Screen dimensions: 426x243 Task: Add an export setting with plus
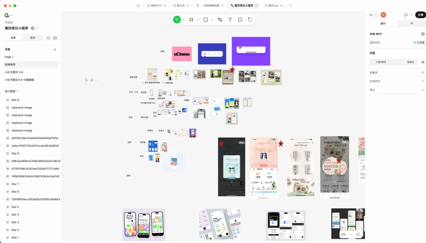coord(423,90)
